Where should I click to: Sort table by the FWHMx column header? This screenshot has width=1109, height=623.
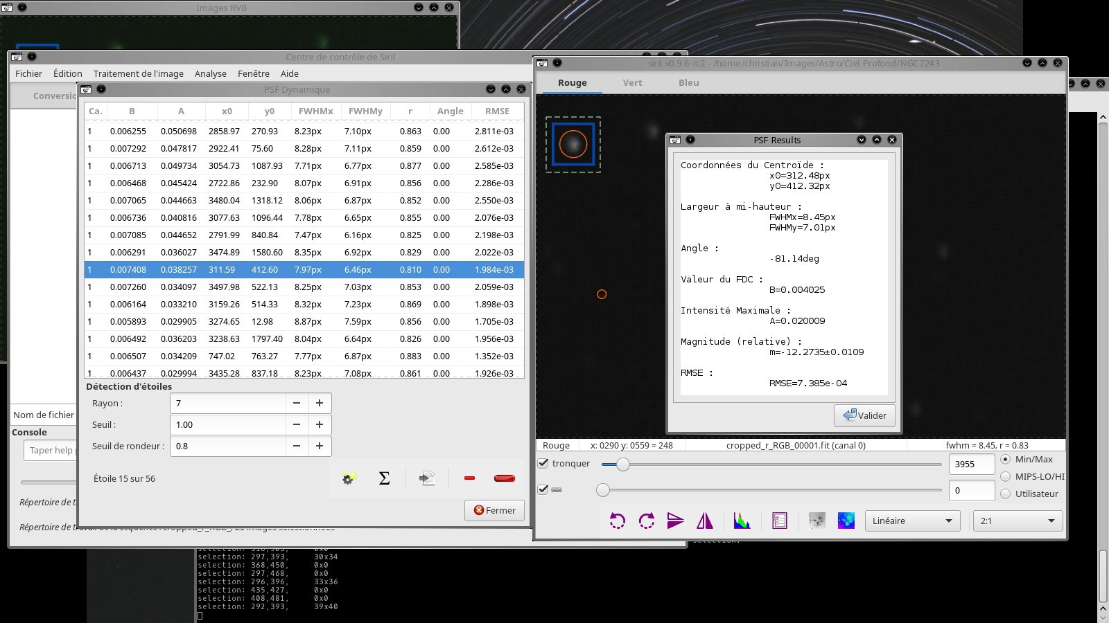315,111
